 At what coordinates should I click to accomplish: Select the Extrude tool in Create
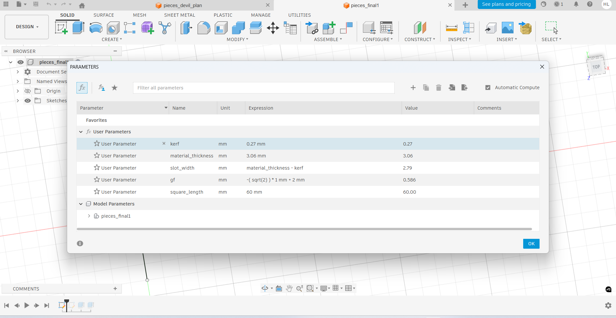point(78,28)
